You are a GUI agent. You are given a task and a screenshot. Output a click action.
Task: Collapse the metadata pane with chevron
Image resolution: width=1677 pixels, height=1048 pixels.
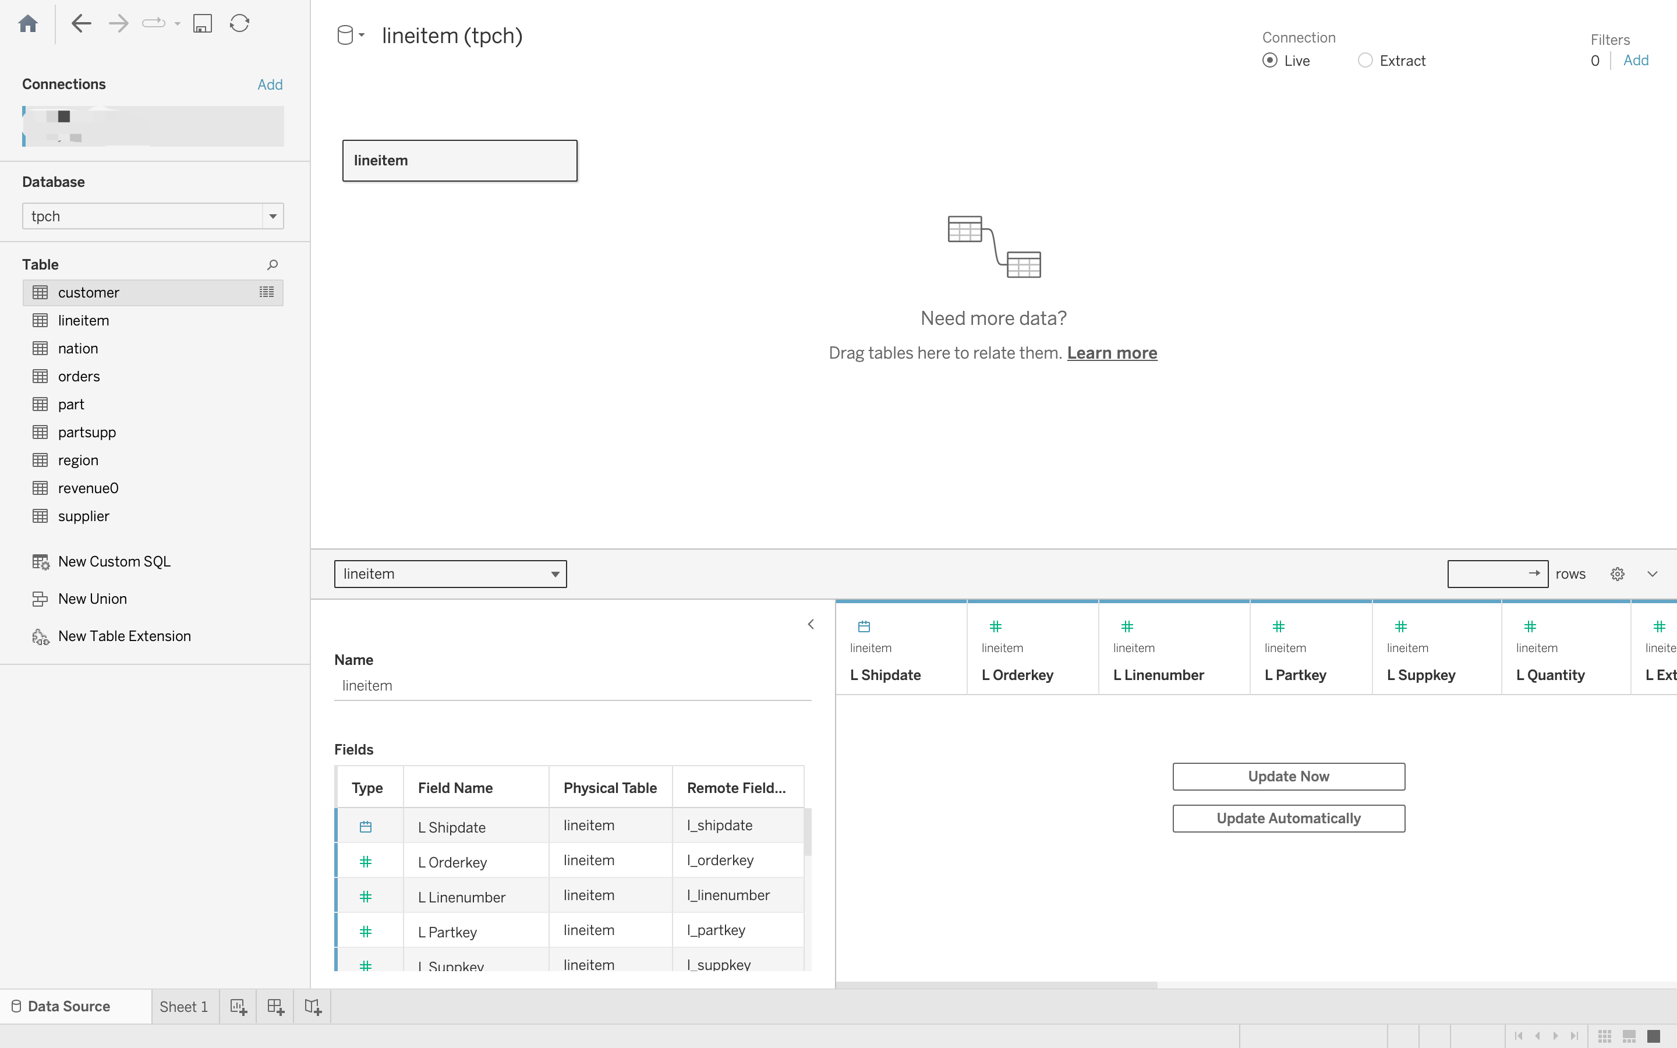811,625
